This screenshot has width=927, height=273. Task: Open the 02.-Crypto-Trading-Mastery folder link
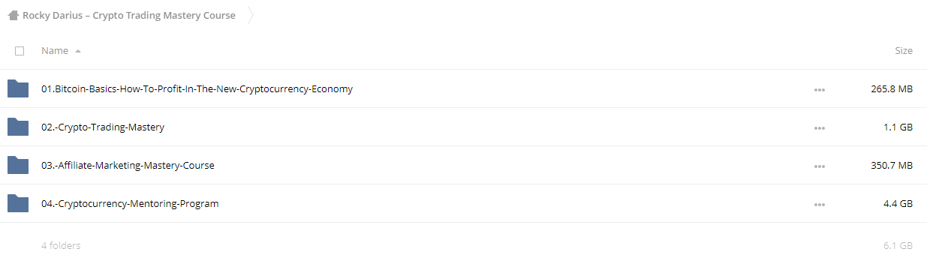pos(103,127)
